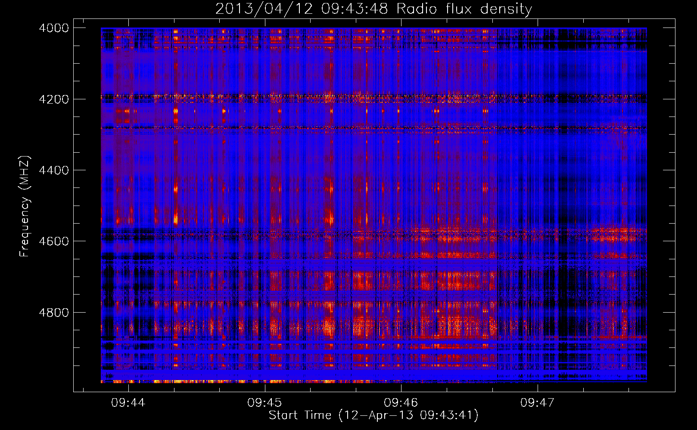Select the 4000 frequency tick label
Screen dimensions: 697x430
tap(54, 28)
